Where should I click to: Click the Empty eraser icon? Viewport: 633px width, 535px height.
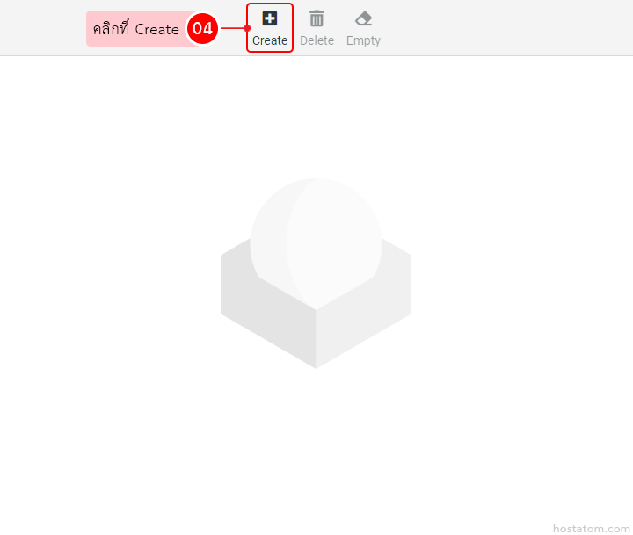363,19
